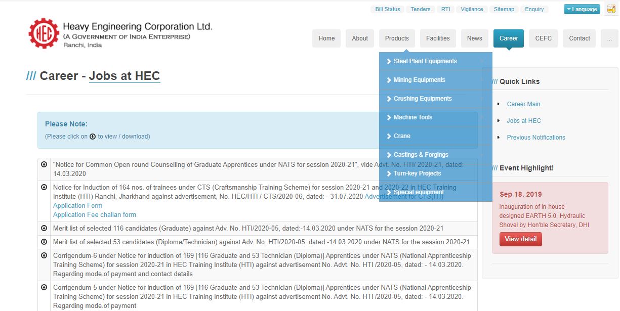Screen dimensions: 620x311
Task: Click the EARTH 5.0 inauguration event description
Action: (x=544, y=216)
